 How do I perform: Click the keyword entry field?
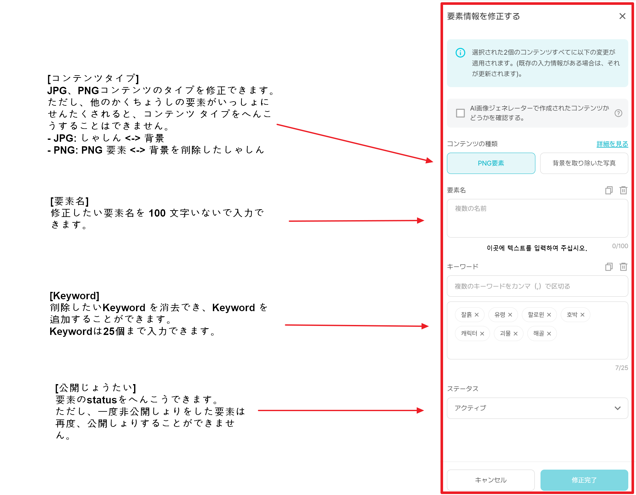pos(537,286)
